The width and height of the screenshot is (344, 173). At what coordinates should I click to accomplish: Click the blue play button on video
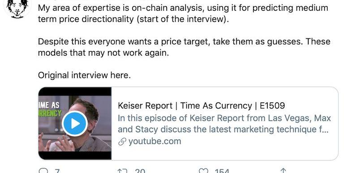pyautogui.click(x=75, y=124)
